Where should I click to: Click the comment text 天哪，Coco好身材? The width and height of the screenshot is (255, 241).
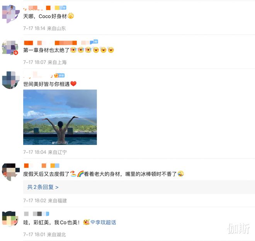coord(45,16)
